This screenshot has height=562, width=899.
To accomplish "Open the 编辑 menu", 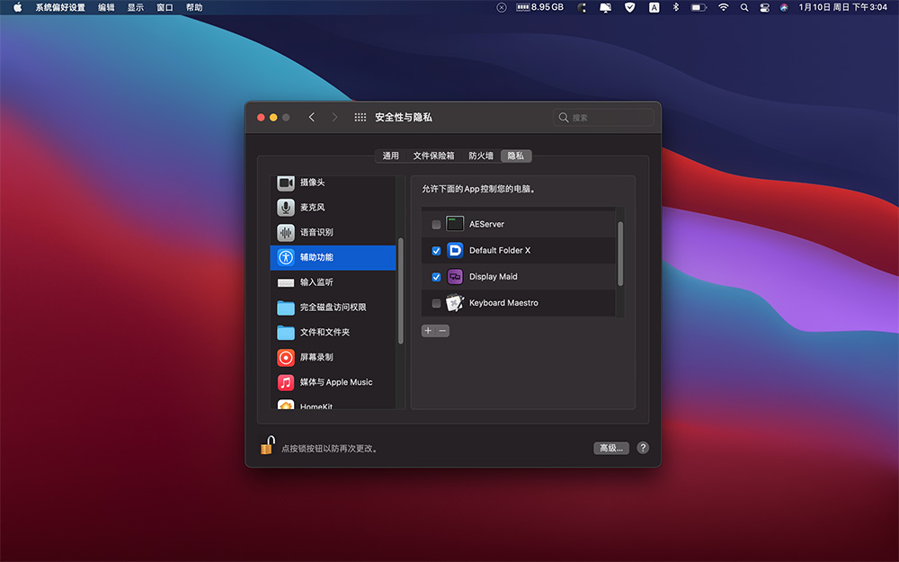I will coord(106,7).
